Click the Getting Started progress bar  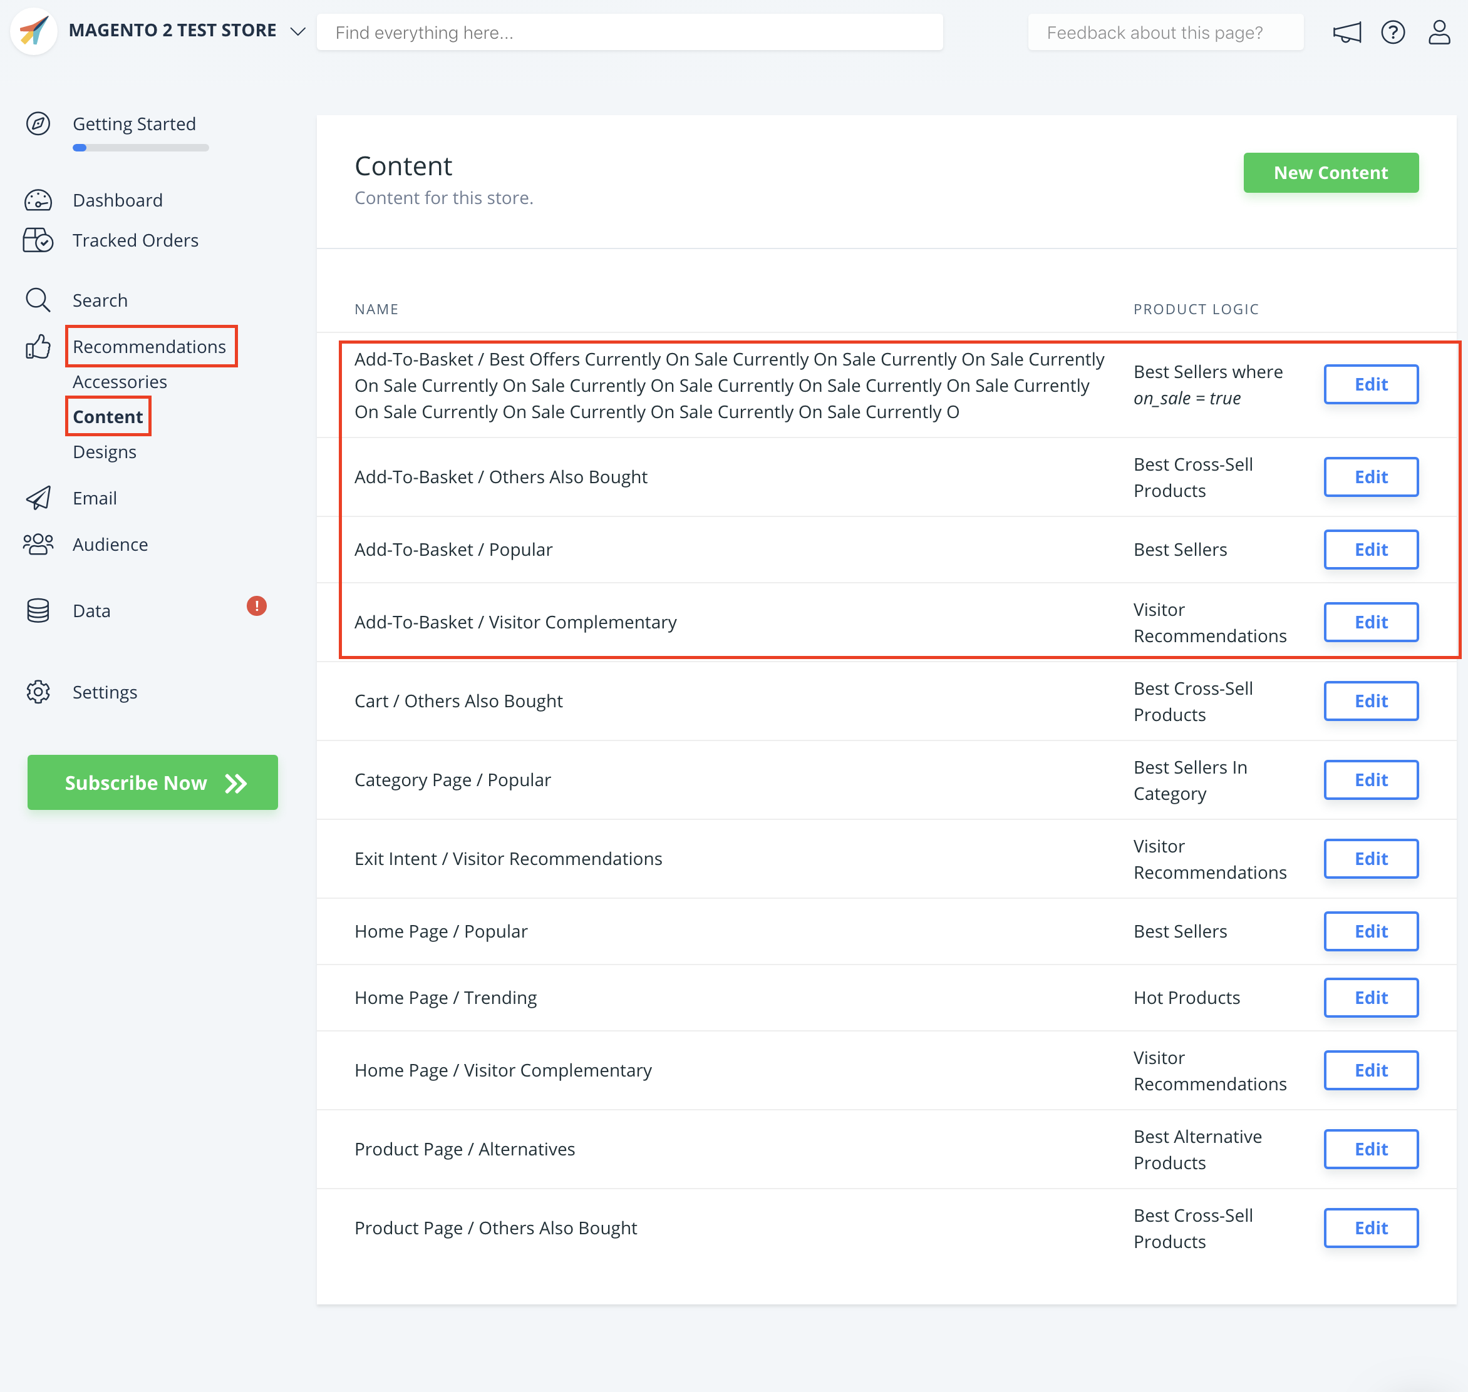click(140, 148)
